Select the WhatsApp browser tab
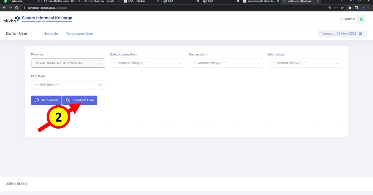Image resolution: width=373 pixels, height=195 pixels. [x=17, y=1]
